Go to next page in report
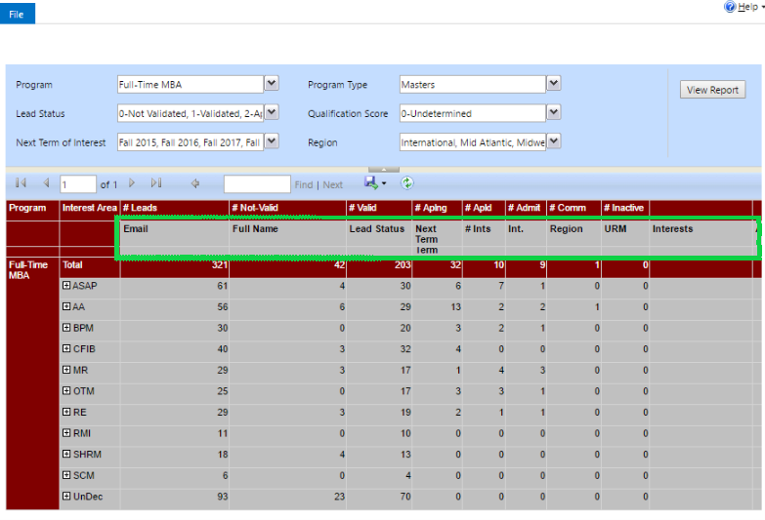This screenshot has height=520, width=765. click(x=132, y=183)
